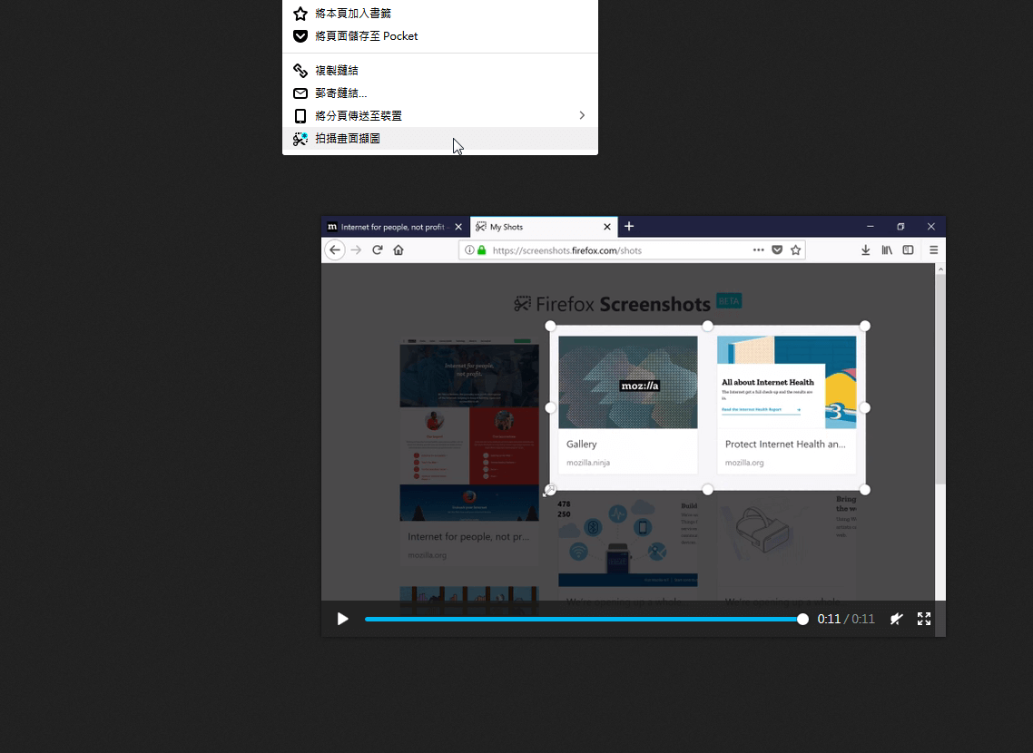Click the page vertical scrollbar
The width and height of the screenshot is (1033, 753).
click(x=940, y=380)
